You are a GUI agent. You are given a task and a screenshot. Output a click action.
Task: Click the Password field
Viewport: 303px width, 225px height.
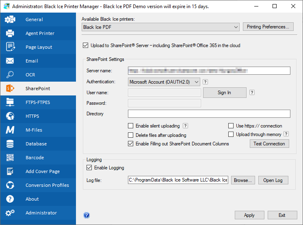(164, 103)
